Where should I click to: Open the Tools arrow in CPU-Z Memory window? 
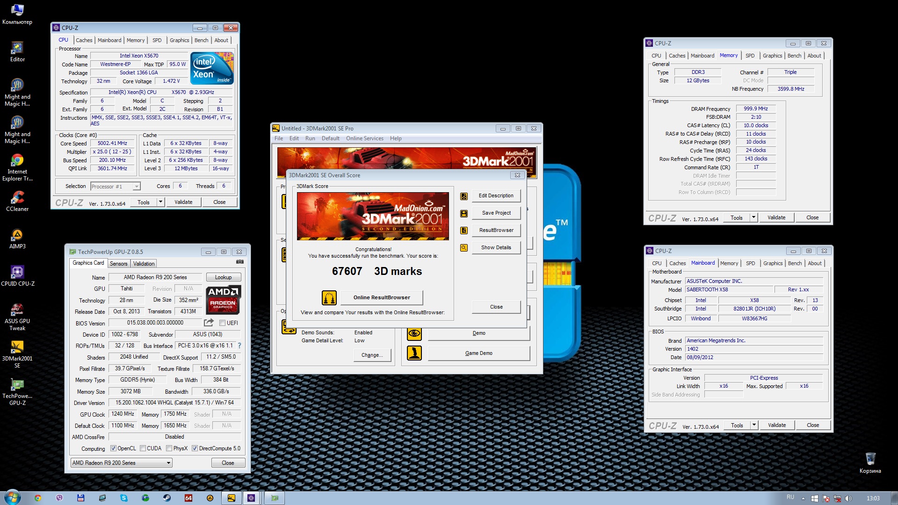(x=753, y=217)
